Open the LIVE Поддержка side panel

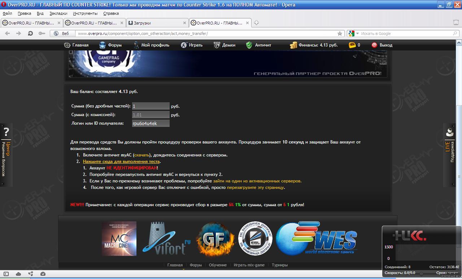click(x=450, y=155)
